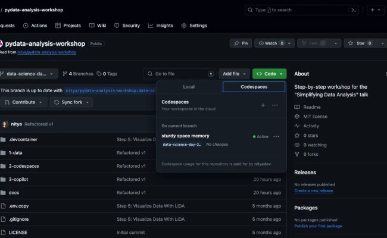
Task: Open the Wiki tab
Action: [98, 26]
